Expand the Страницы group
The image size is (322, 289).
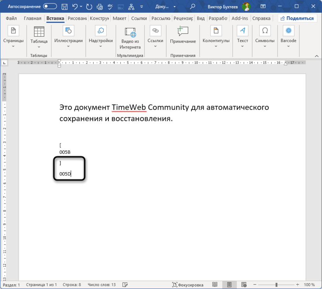(x=13, y=37)
